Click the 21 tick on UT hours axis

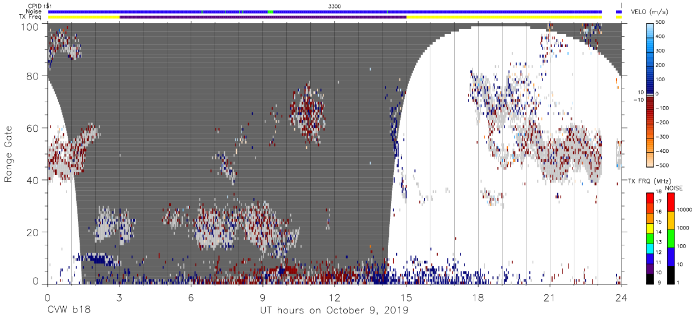pyautogui.click(x=550, y=297)
